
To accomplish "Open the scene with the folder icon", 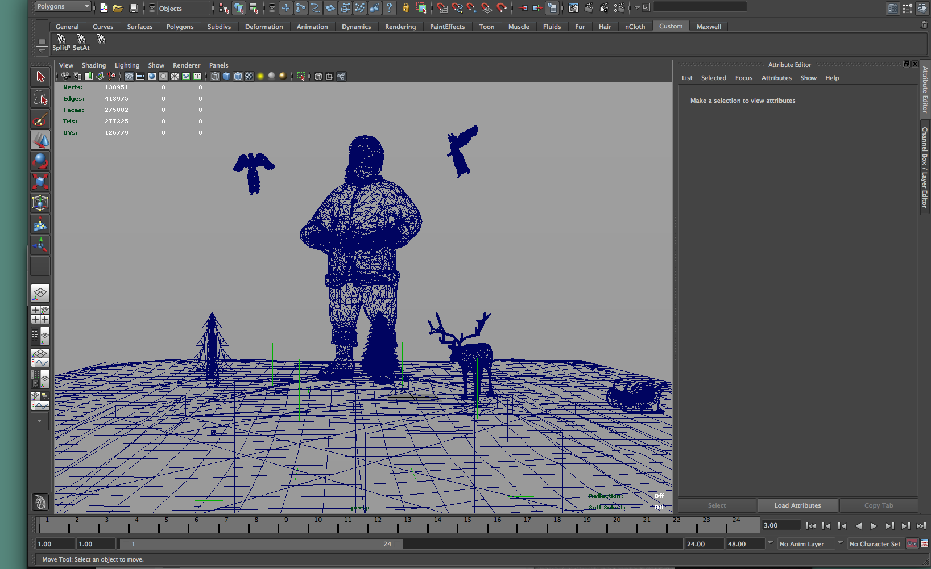I will pyautogui.click(x=118, y=8).
